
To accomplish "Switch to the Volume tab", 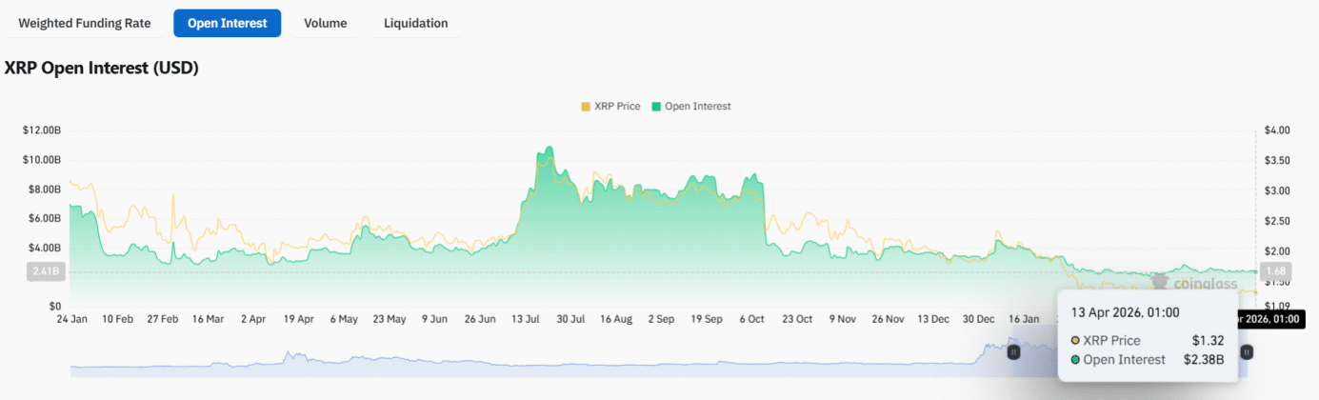I will point(325,23).
